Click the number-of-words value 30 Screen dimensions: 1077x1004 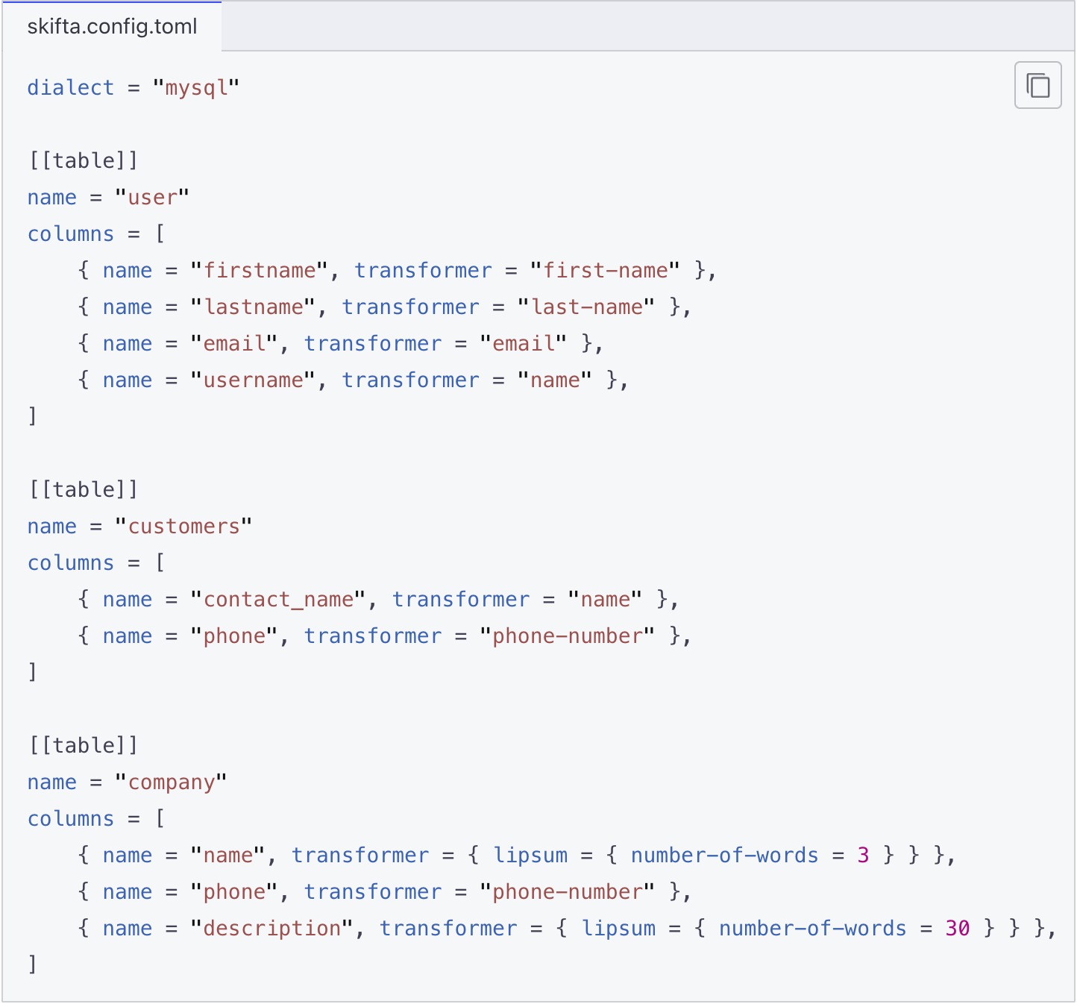pos(958,929)
